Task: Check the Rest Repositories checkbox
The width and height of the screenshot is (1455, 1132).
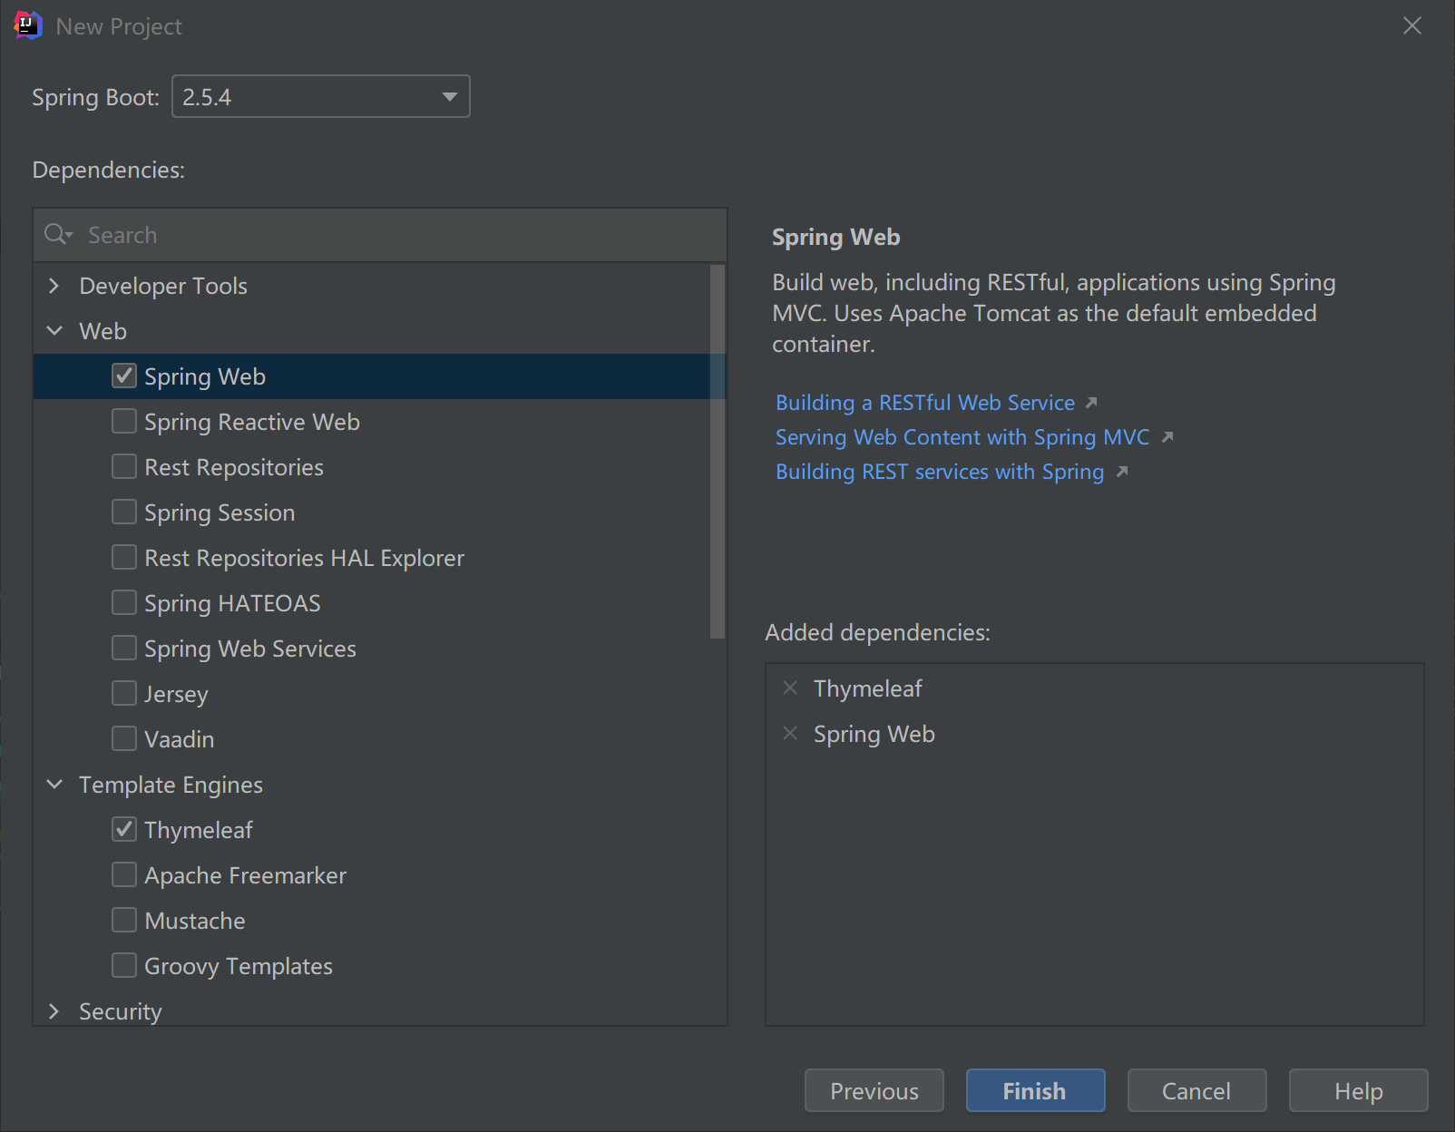Action: (124, 466)
